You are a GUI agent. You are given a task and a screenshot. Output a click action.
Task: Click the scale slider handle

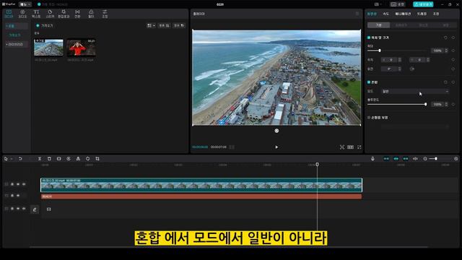(x=380, y=51)
